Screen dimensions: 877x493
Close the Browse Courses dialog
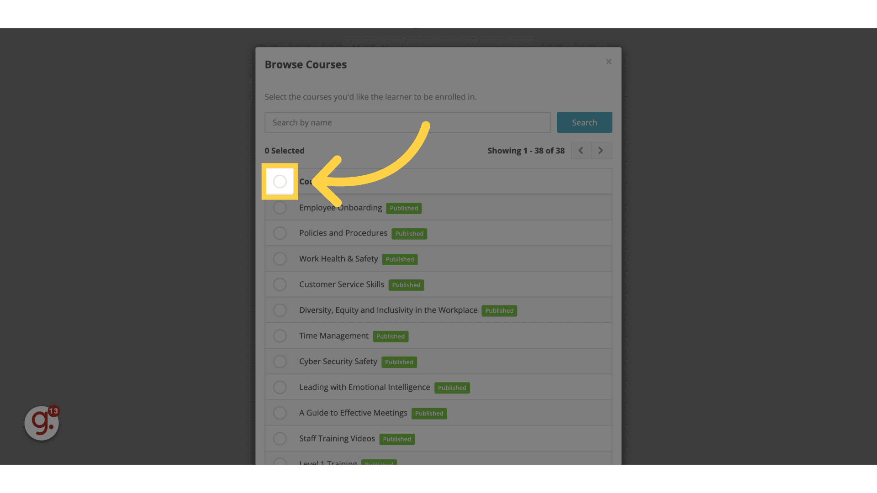tap(608, 62)
